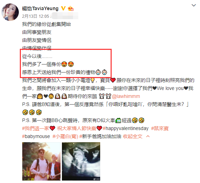Open the #happyvalentinesday hashtag
200x183 pixels.
[126, 128]
